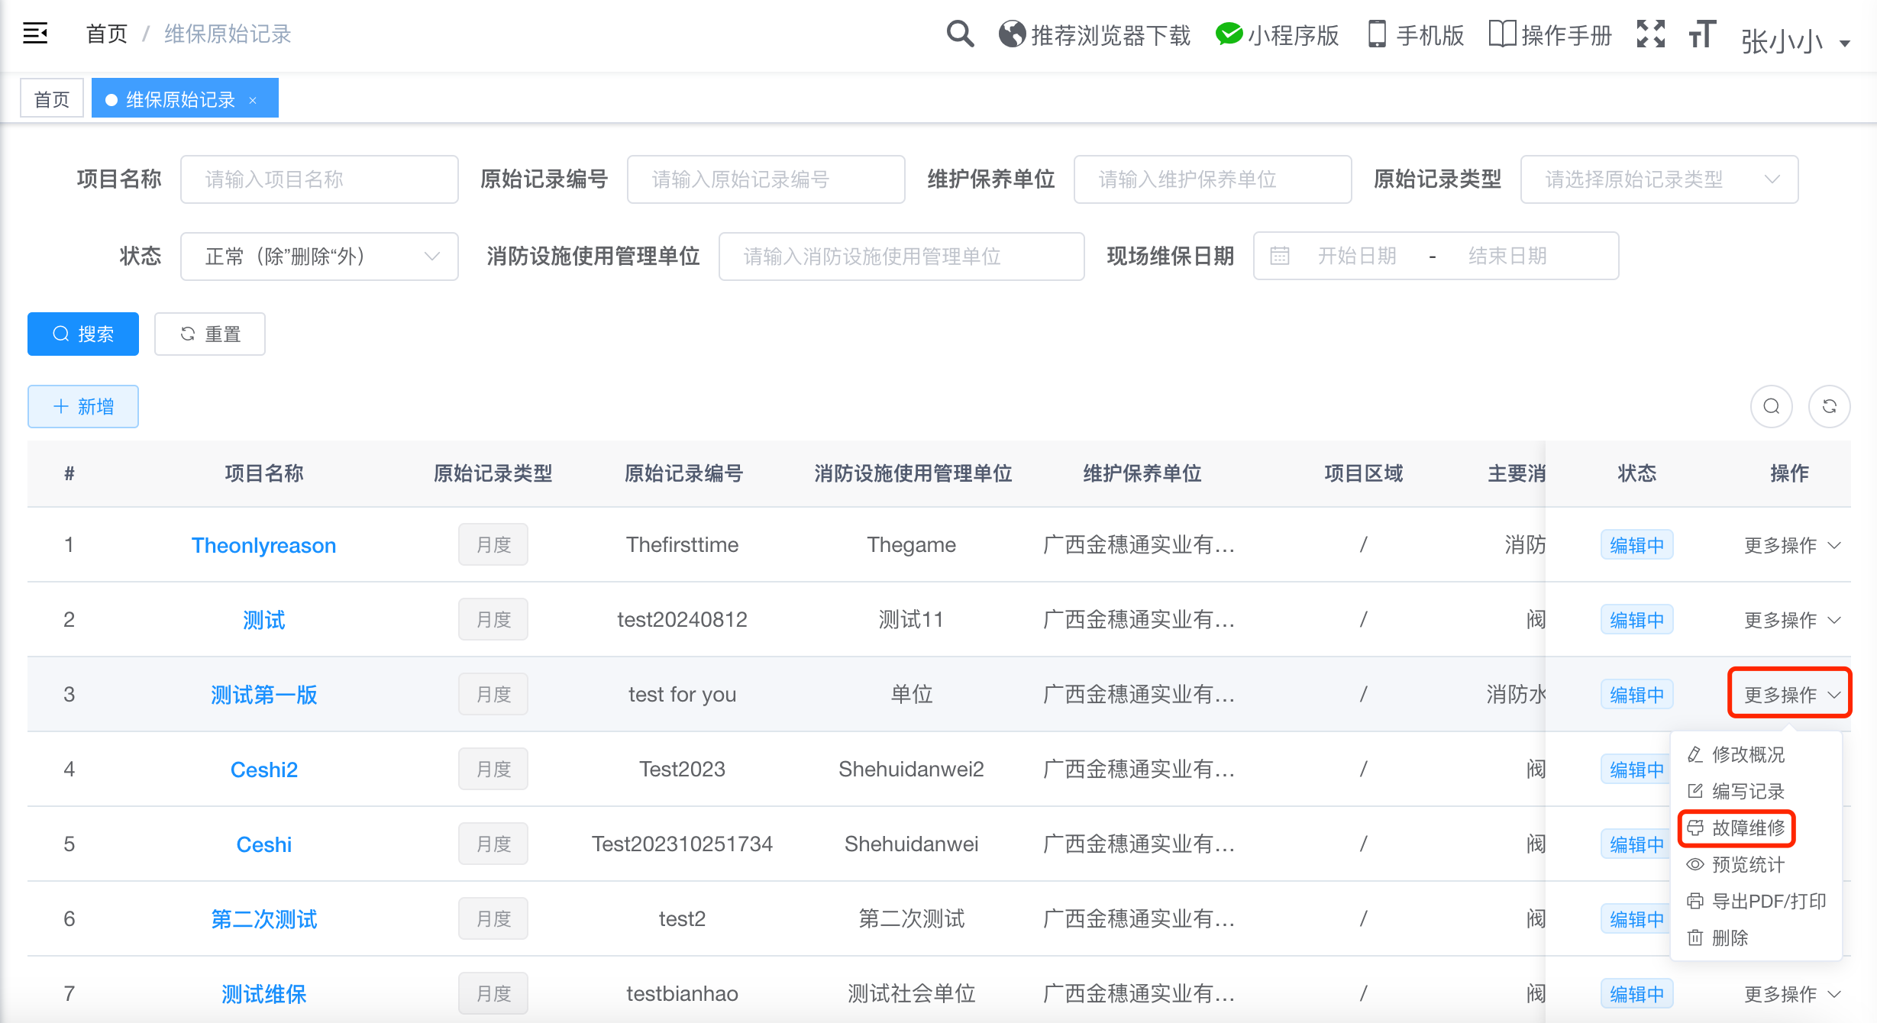The width and height of the screenshot is (1877, 1023).
Task: Expand 更多操作 for Theonlyreason row
Action: point(1792,545)
